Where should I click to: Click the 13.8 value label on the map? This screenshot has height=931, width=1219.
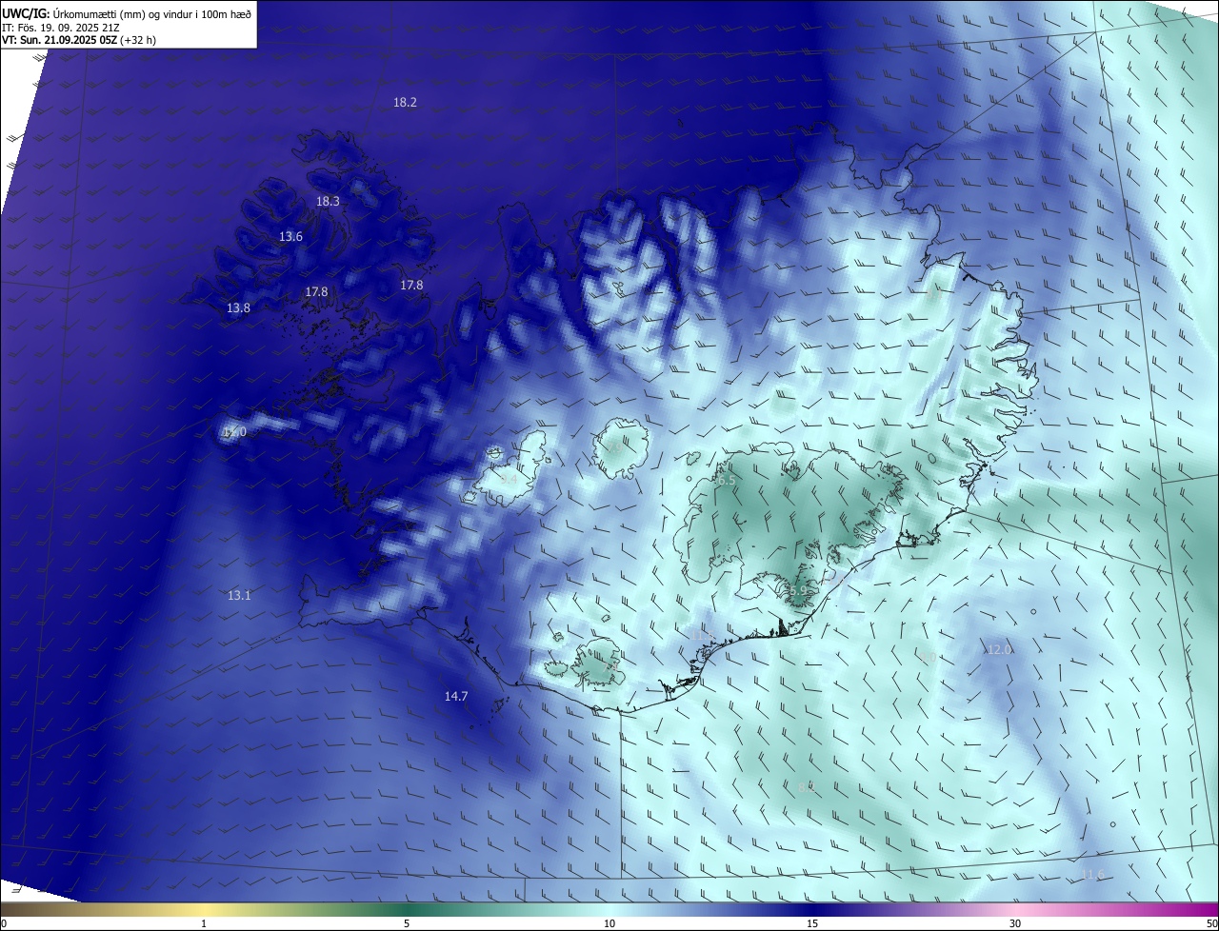point(238,308)
